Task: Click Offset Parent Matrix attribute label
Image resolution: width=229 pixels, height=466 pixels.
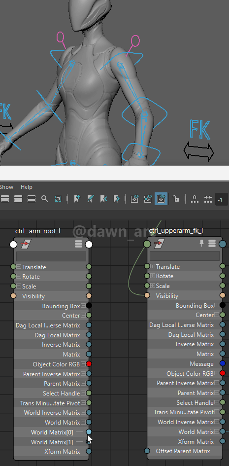Action: point(183,451)
